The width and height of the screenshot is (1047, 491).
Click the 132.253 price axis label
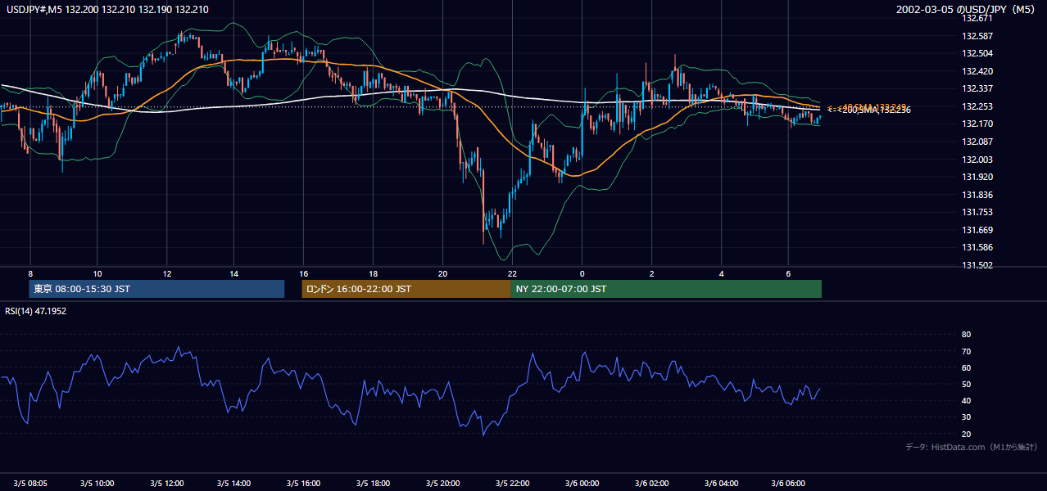[977, 106]
